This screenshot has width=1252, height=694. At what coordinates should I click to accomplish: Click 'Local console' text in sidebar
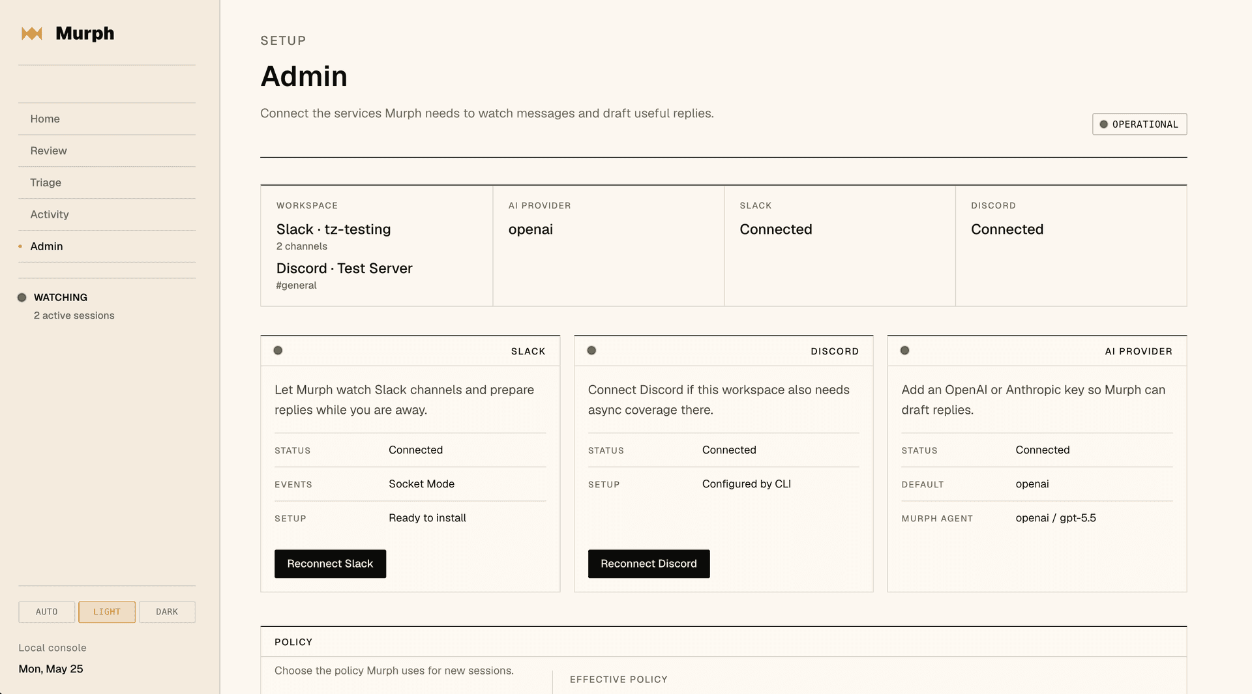[52, 648]
